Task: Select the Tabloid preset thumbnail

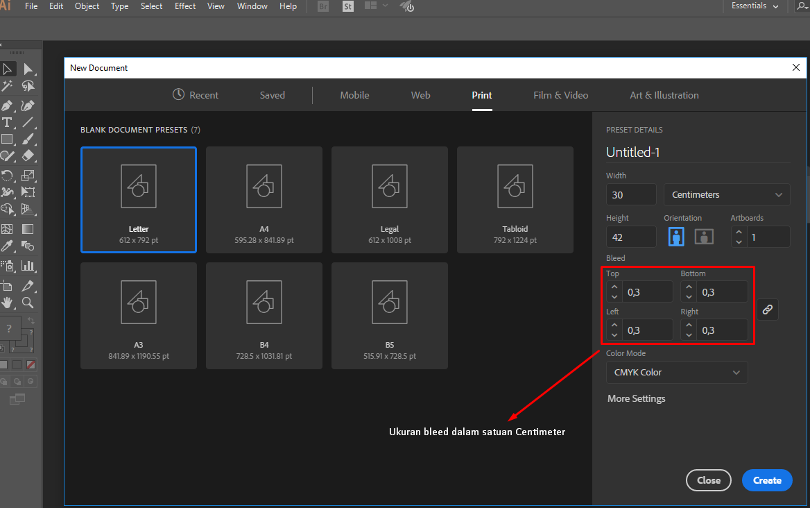Action: click(515, 200)
